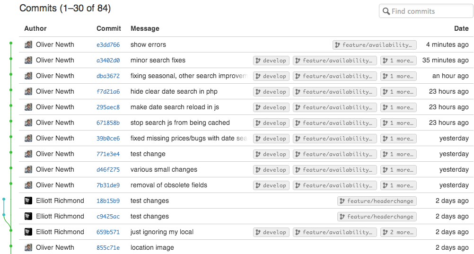Click the develop branch tag on commit 7b31de9
This screenshot has width=474, height=254.
tap(271, 185)
